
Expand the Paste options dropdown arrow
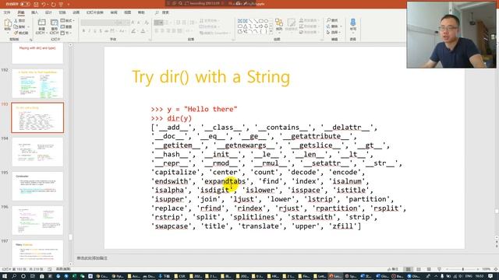pos(8,33)
